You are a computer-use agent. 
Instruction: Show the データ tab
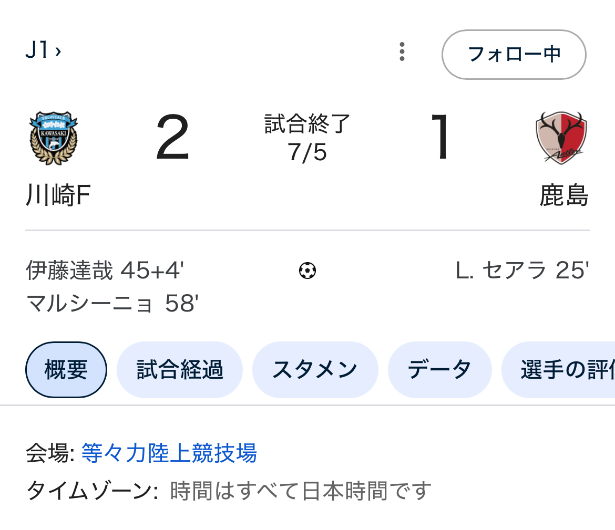(x=439, y=370)
